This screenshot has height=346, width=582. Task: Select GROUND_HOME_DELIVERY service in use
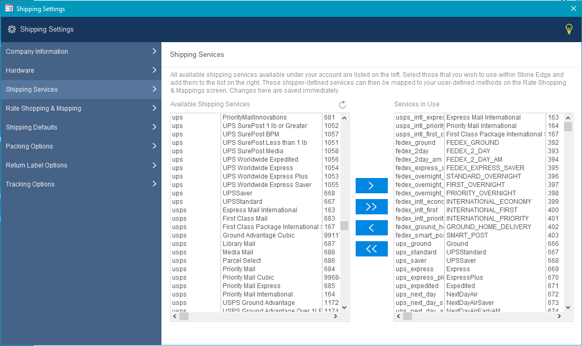(x=479, y=227)
